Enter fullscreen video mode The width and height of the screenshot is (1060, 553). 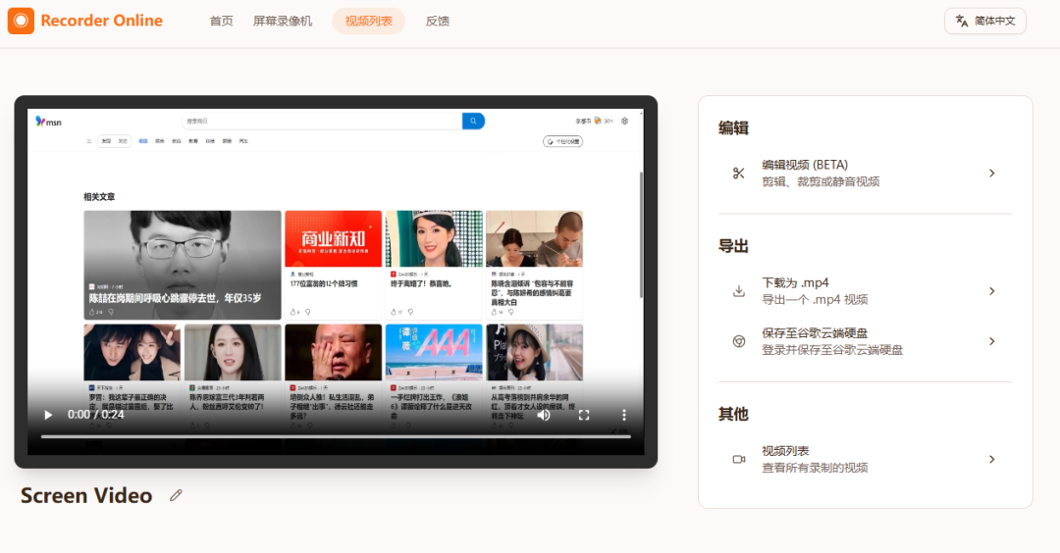pos(584,415)
